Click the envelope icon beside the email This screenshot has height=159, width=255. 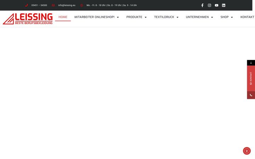tap(53, 5)
